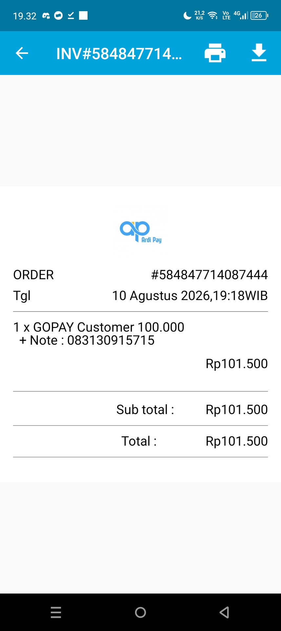The width and height of the screenshot is (281, 631).
Task: Tap the order number #584847714087444
Action: pos(209,275)
